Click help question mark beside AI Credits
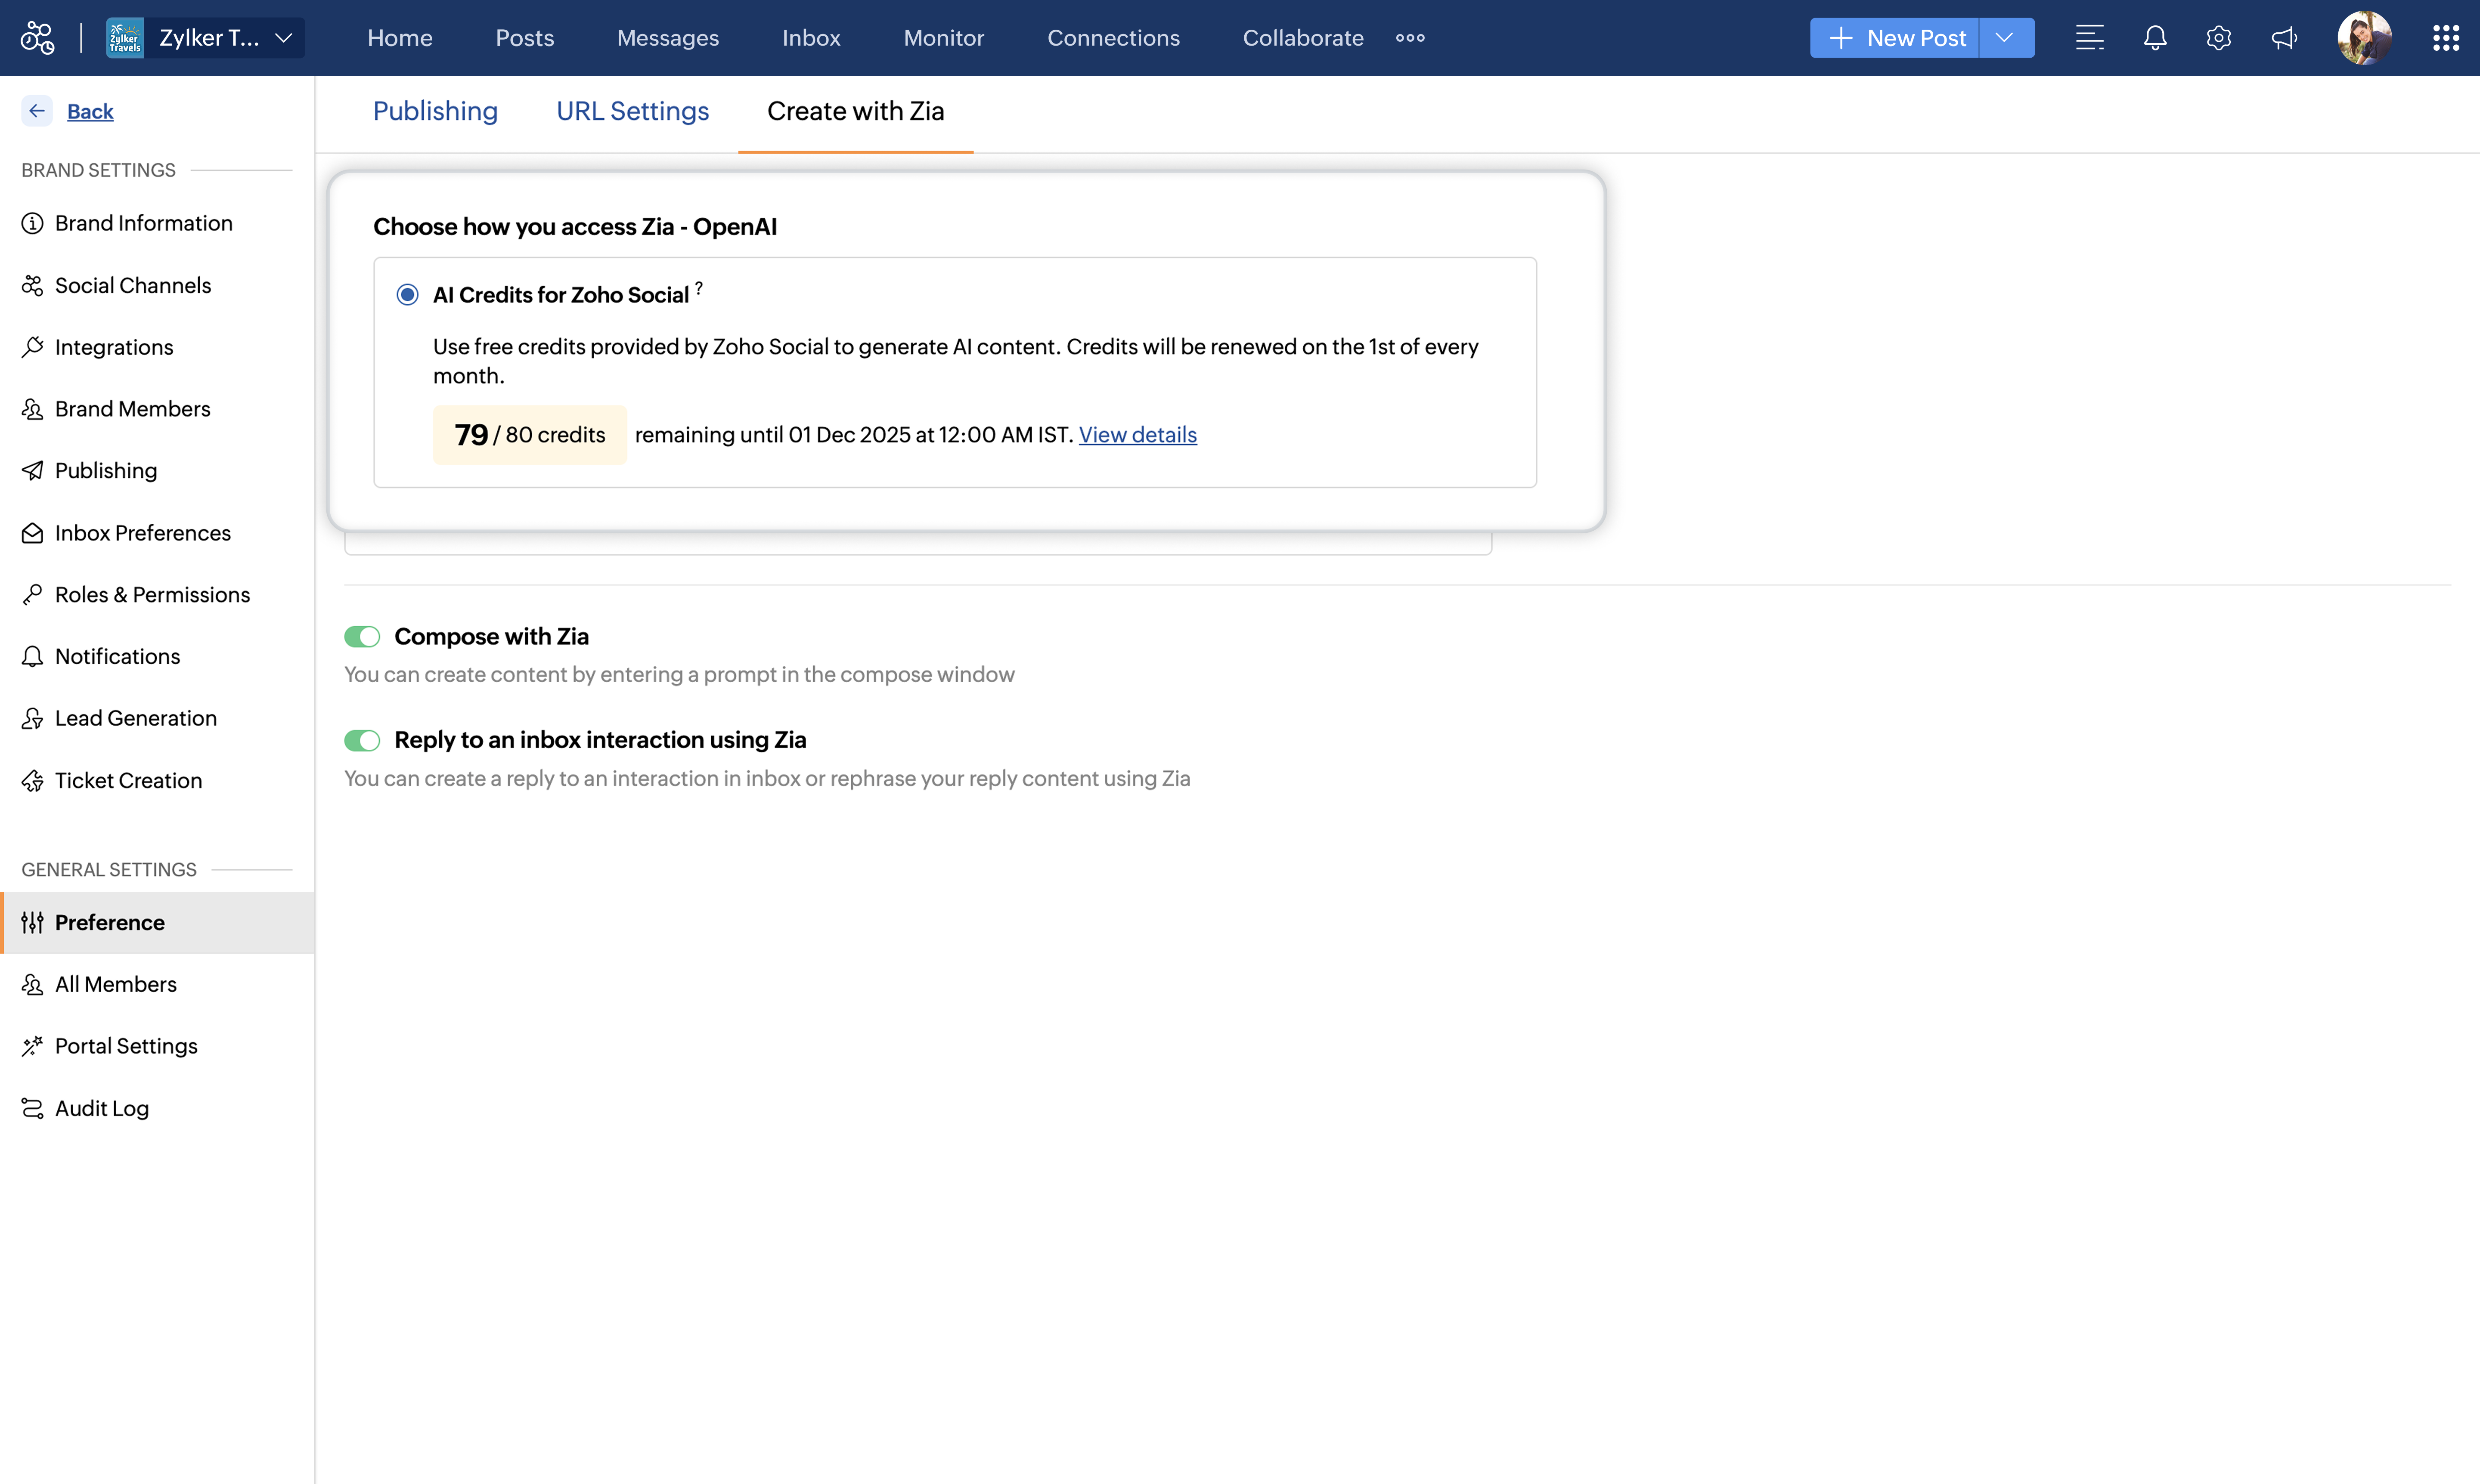 [699, 288]
